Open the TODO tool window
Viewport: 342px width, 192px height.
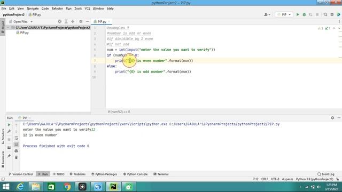point(58,174)
